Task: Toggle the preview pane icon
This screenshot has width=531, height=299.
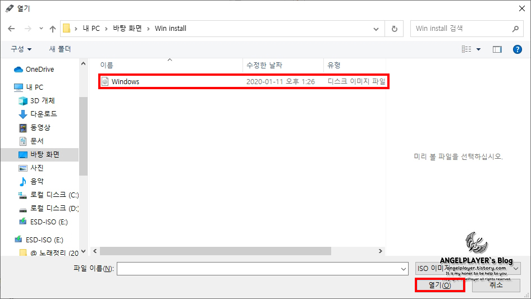Action: (497, 49)
